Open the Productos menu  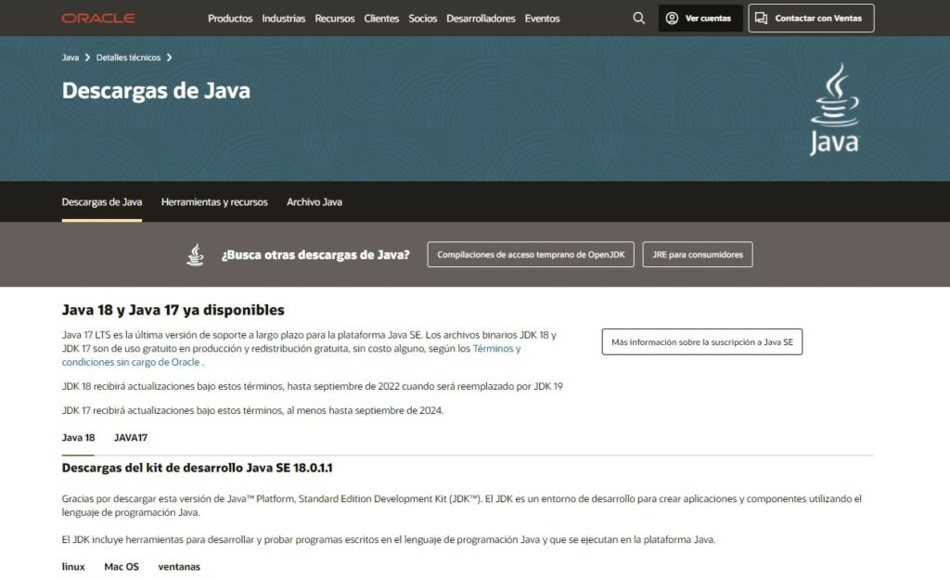tap(230, 19)
